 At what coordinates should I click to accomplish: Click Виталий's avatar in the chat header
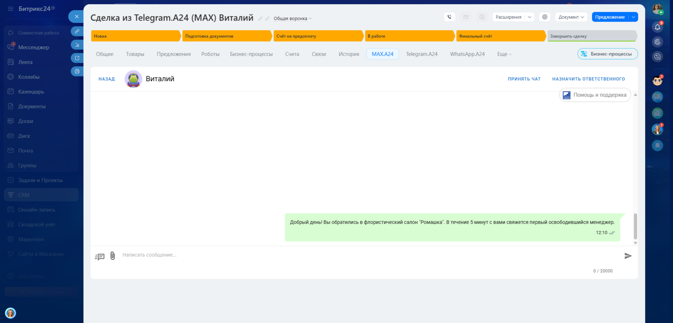(x=133, y=79)
